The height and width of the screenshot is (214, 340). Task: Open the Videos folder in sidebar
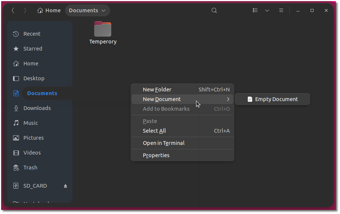(31, 152)
